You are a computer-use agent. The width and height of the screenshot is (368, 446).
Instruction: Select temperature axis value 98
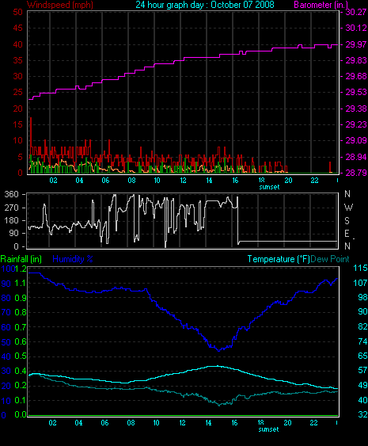pyautogui.click(x=363, y=297)
